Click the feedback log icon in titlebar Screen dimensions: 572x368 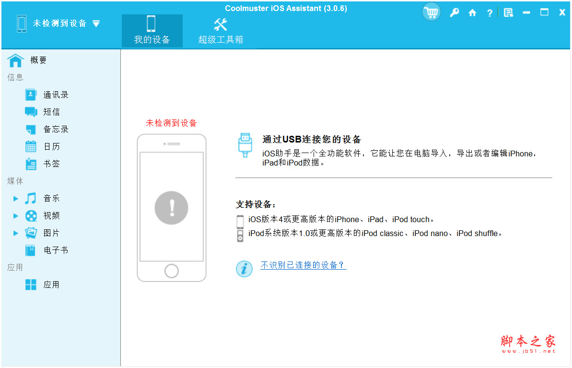508,12
